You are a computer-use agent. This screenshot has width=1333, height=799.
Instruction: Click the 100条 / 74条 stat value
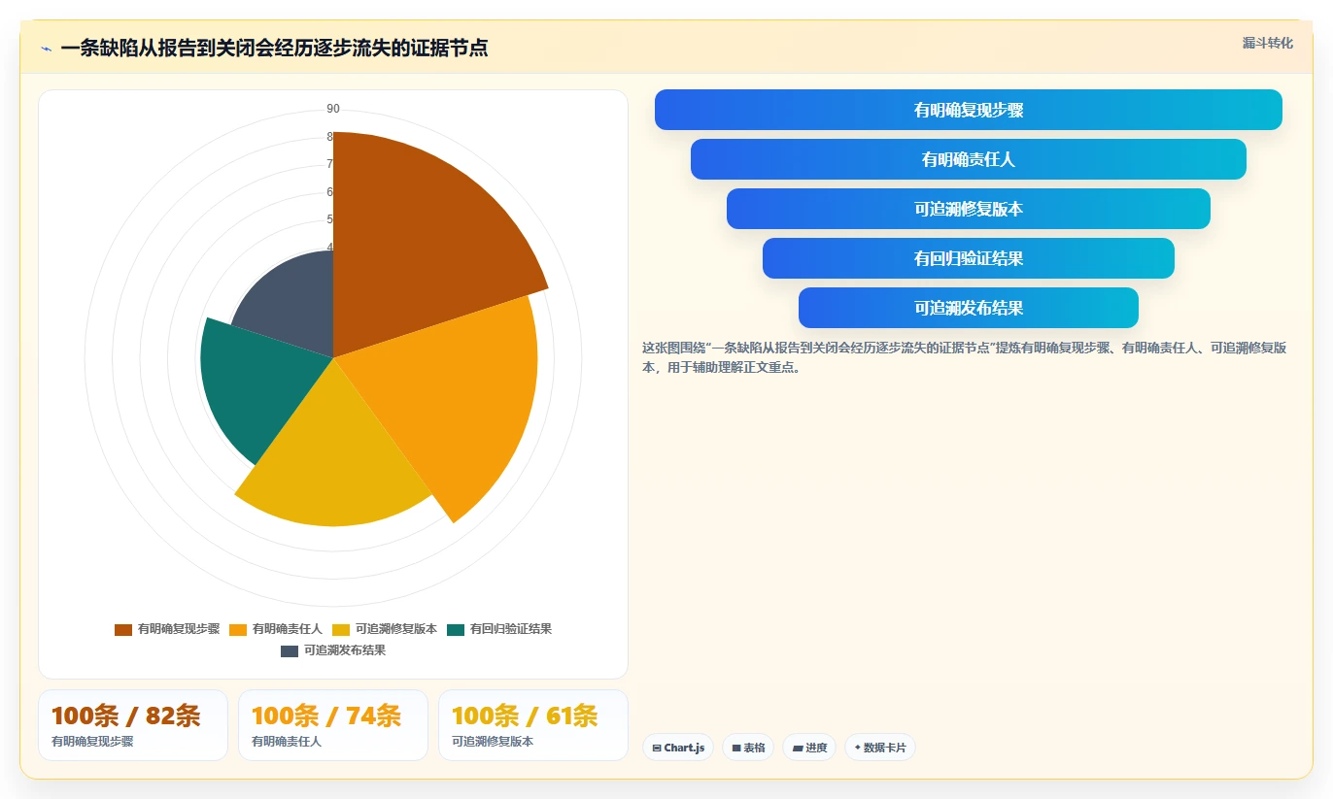coord(326,716)
